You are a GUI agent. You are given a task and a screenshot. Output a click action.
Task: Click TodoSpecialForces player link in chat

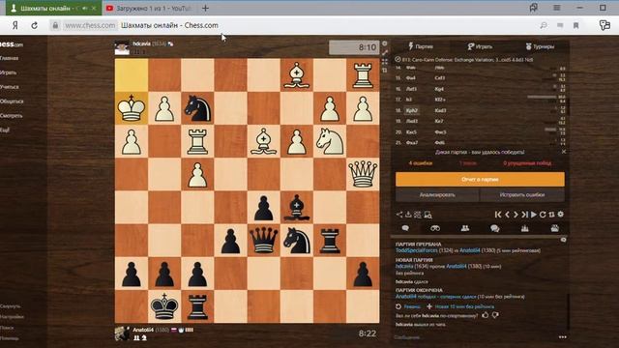[417, 250]
